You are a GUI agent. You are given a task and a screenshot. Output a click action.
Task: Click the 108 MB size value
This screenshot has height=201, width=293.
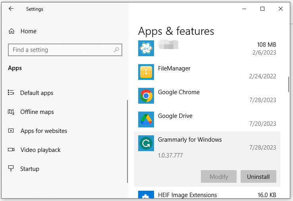click(266, 45)
